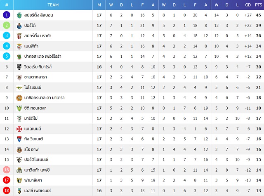The image size is (264, 196).
Task: Open the team name in row 5
Action: click(x=43, y=57)
